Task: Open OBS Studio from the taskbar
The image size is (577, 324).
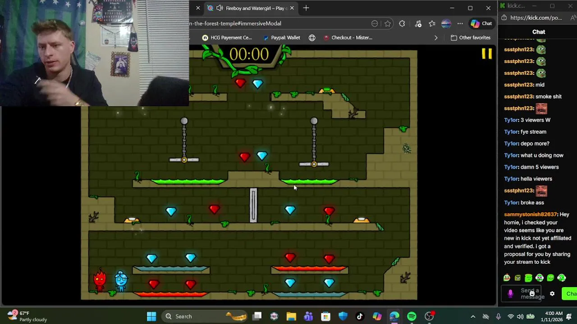Action: point(429,316)
